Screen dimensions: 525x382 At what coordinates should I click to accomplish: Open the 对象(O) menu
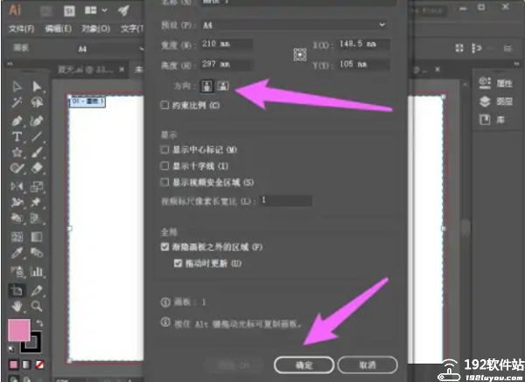click(x=95, y=29)
